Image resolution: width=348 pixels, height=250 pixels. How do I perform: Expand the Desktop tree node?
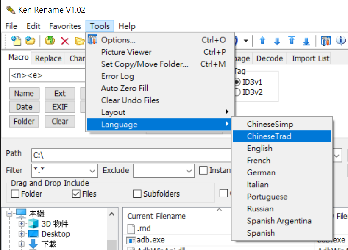click(21, 234)
